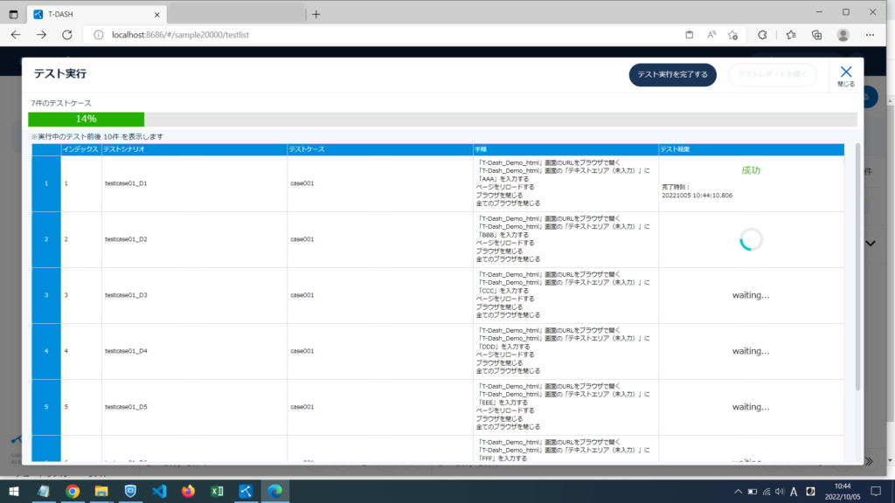Reload the page with the refresh icon

66,35
